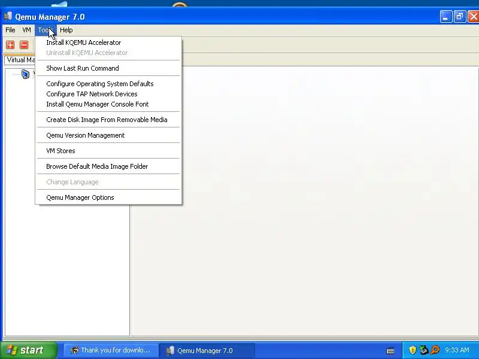Image resolution: width=479 pixels, height=359 pixels.
Task: Open Qemu Manager Options
Action: [x=108, y=197]
